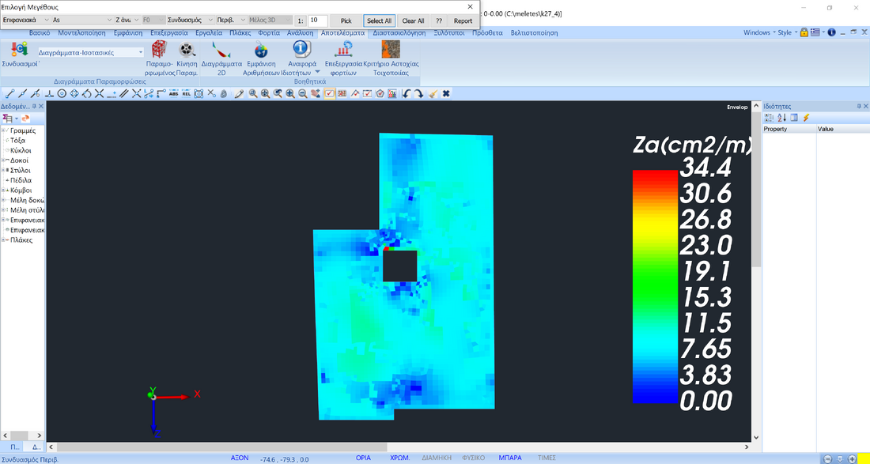Image resolution: width=870 pixels, height=464 pixels.
Task: Click the Κίνηση Παραμ. animation icon
Action: click(x=187, y=51)
